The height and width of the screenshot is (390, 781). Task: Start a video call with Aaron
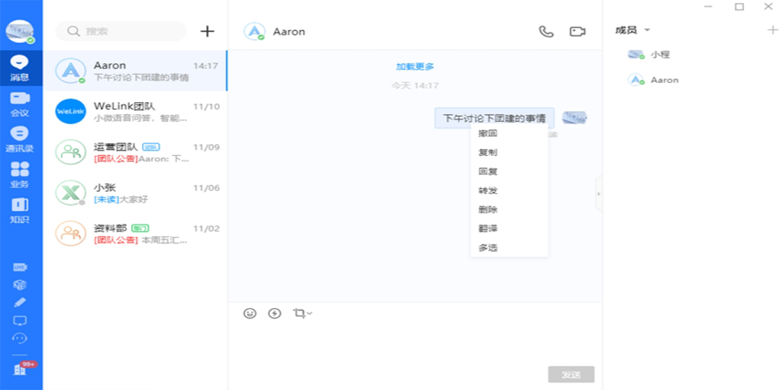coord(577,31)
